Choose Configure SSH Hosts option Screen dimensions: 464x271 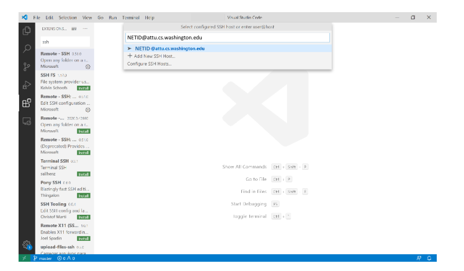[227, 64]
